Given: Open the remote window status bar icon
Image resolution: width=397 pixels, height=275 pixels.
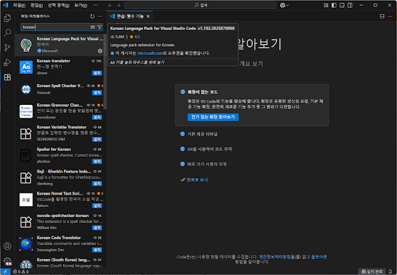Looking at the screenshot, I should (x=5, y=272).
